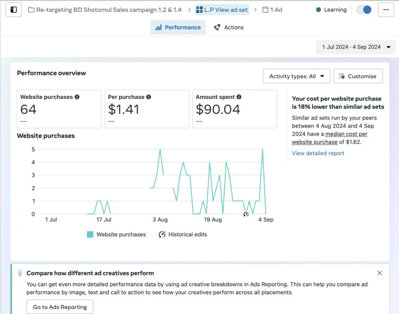
Task: Open View detailed report link
Action: (318, 153)
